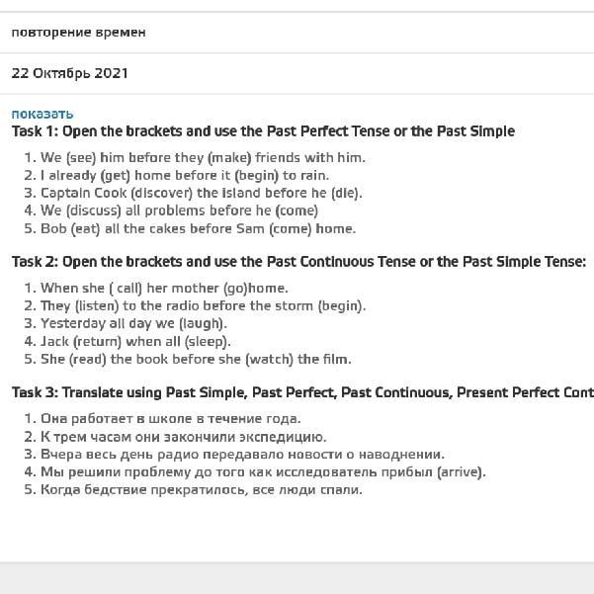This screenshot has height=594, width=594.
Task: Click sentence 'We (see) him before they (make)'
Action: point(203,157)
